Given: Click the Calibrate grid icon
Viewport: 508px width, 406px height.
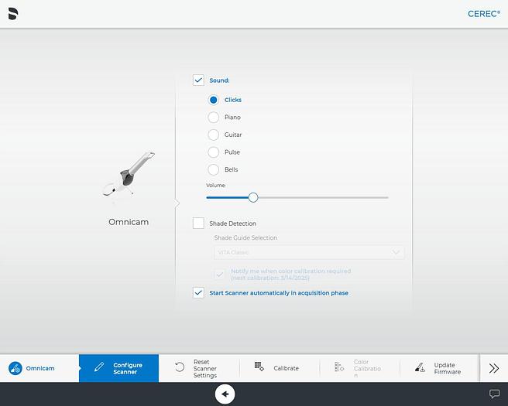Looking at the screenshot, I should point(259,367).
